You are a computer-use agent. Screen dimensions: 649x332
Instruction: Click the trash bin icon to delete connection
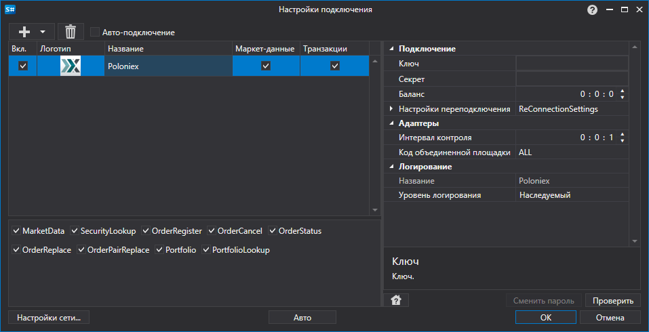71,31
